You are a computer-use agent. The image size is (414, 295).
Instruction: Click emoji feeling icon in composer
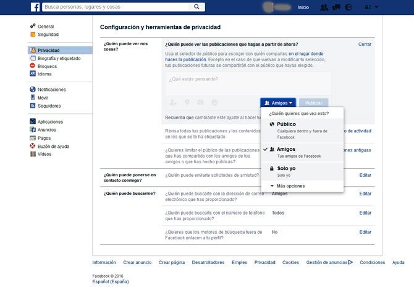pyautogui.click(x=214, y=102)
